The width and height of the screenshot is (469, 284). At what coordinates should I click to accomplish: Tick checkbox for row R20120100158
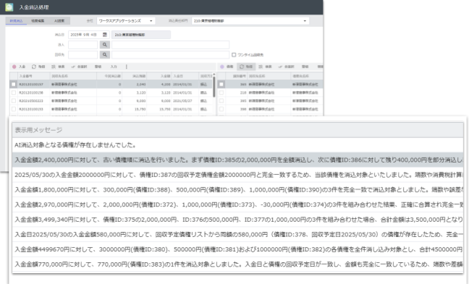[14, 93]
